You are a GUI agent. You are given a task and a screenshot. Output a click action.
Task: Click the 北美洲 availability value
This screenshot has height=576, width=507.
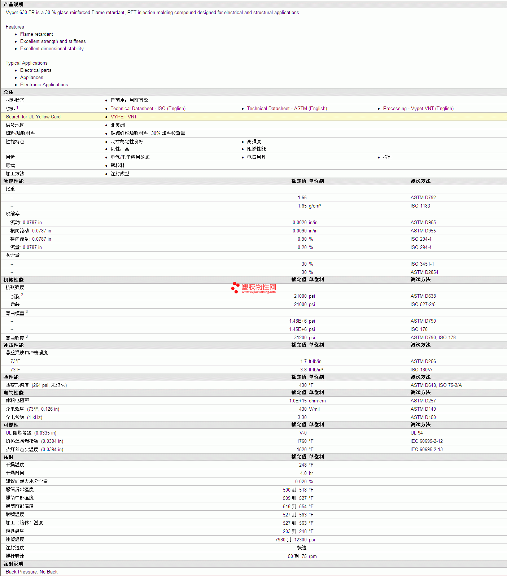tap(118, 125)
